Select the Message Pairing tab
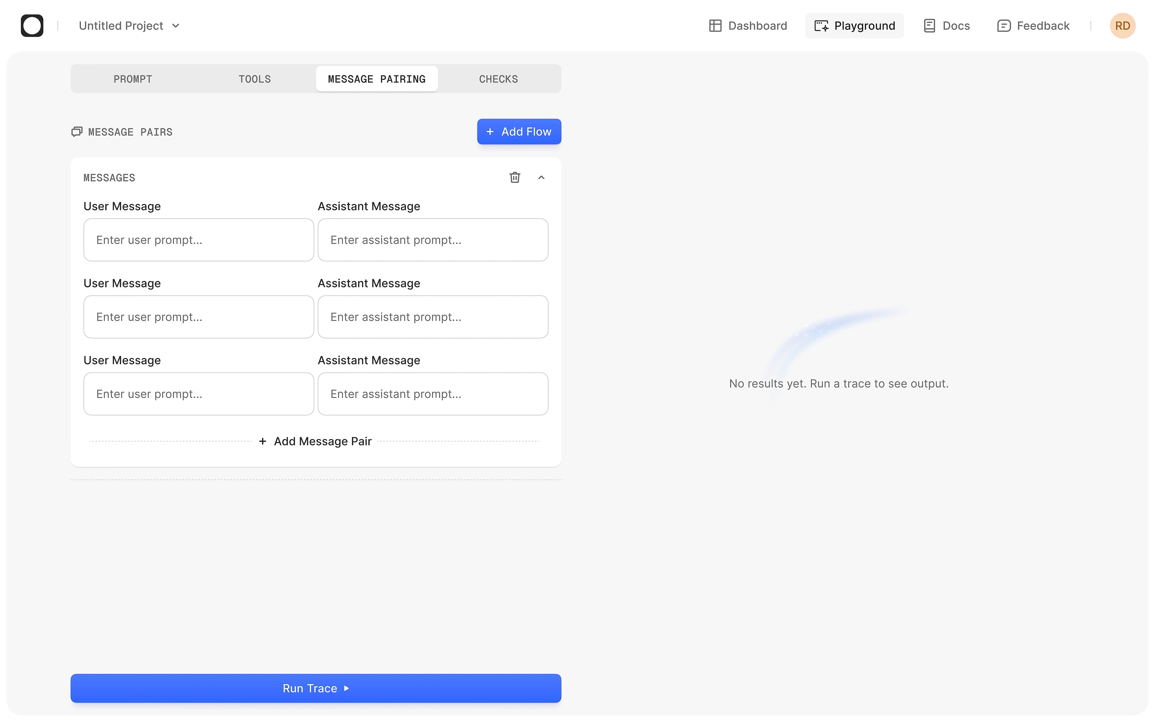The image size is (1155, 722). [x=376, y=79]
